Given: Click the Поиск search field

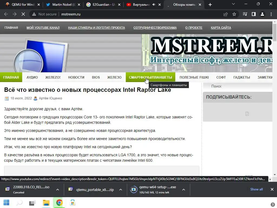Looking at the screenshot, I should coord(238,86).
